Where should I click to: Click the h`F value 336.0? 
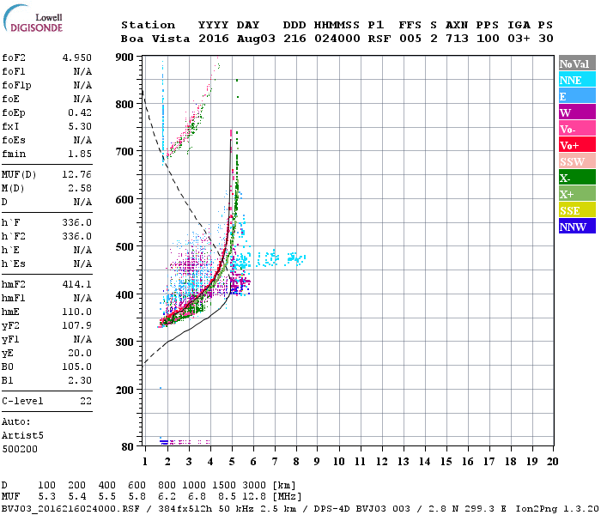(x=77, y=222)
